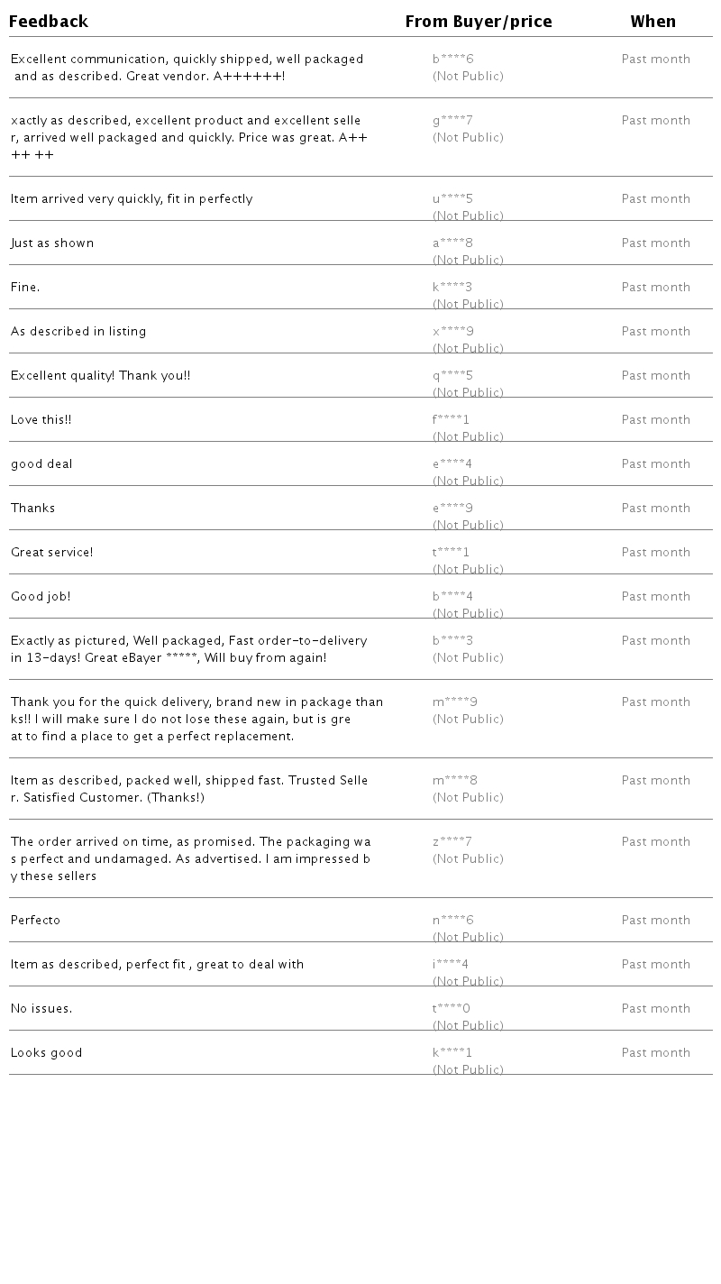721x1284 pixels.
Task: Click the 'Love this!!' feedback comment
Action: click(x=41, y=420)
